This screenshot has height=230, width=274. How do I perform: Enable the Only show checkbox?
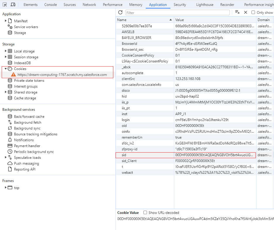pyautogui.click(x=253, y=12)
